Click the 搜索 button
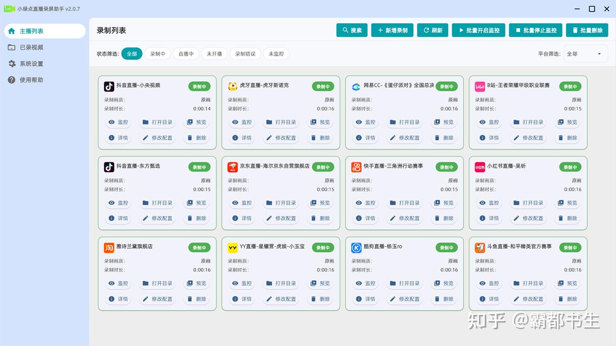 (x=352, y=30)
